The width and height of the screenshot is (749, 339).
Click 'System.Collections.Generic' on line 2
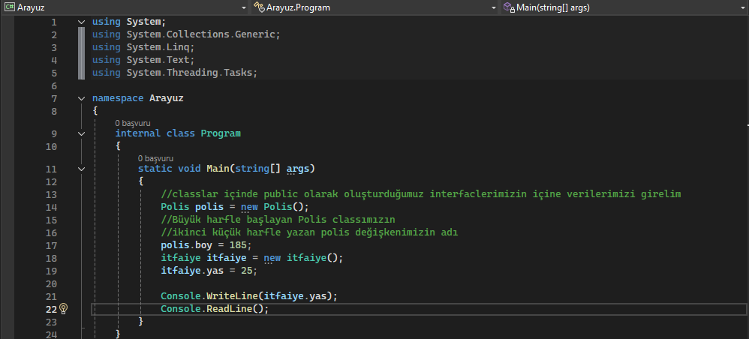tap(201, 34)
